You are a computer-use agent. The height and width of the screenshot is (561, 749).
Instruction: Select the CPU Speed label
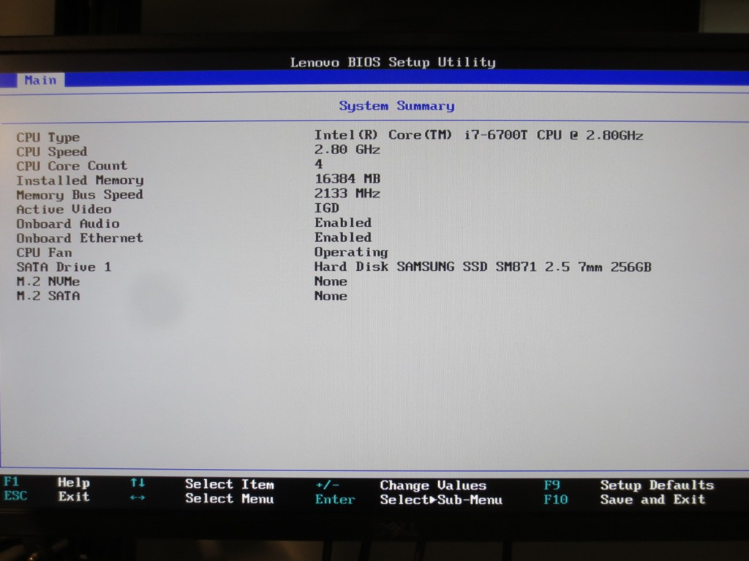(52, 152)
